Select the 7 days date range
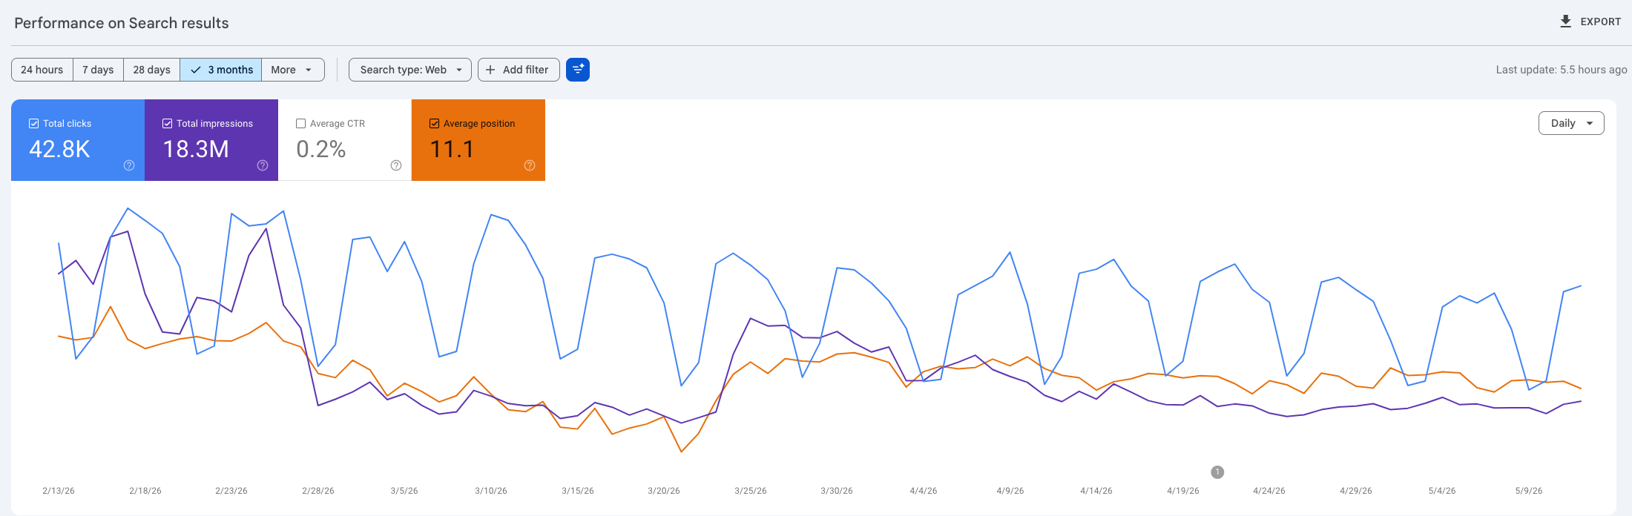Image resolution: width=1632 pixels, height=516 pixels. [98, 70]
